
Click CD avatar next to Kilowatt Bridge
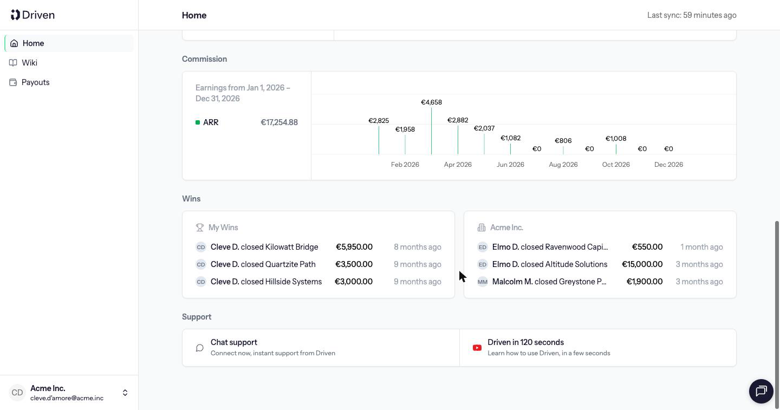(x=201, y=247)
